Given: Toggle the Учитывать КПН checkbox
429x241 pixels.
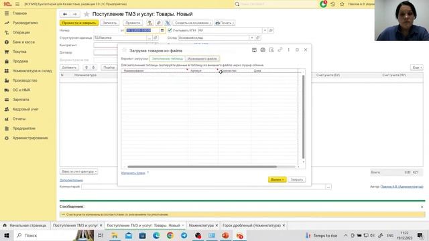Looking at the screenshot, I should click(x=170, y=30).
